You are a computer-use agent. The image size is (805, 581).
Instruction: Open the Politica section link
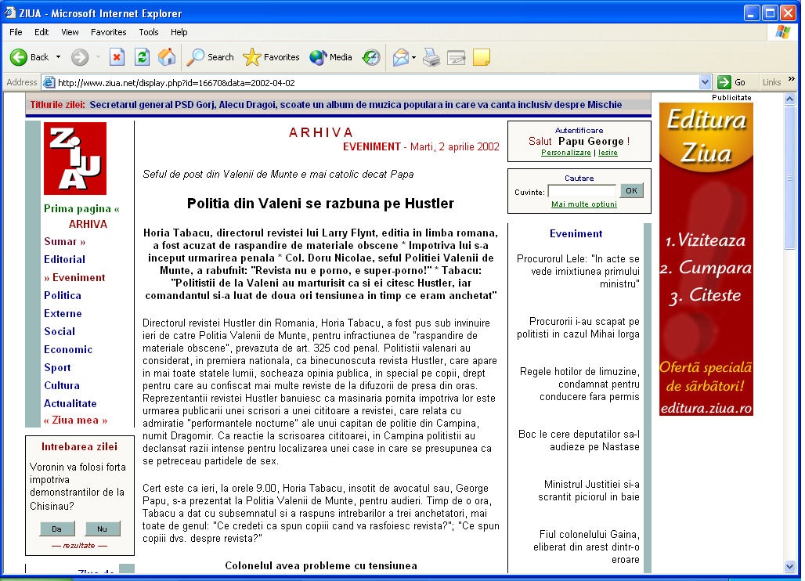pyautogui.click(x=63, y=295)
